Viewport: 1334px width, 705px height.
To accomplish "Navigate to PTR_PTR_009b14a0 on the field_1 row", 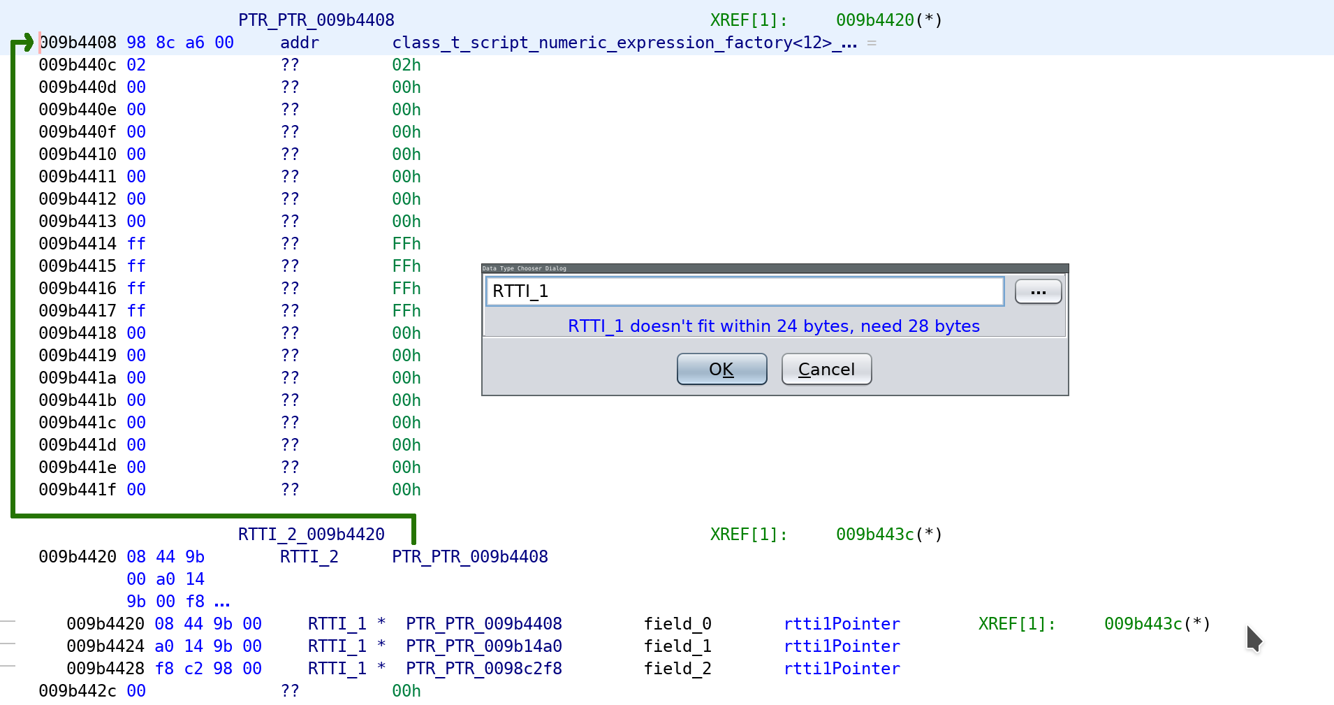I will 483,646.
